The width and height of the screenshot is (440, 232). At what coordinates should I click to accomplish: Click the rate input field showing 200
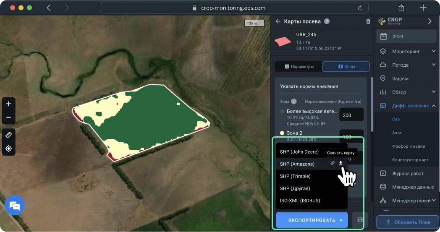coord(351,115)
